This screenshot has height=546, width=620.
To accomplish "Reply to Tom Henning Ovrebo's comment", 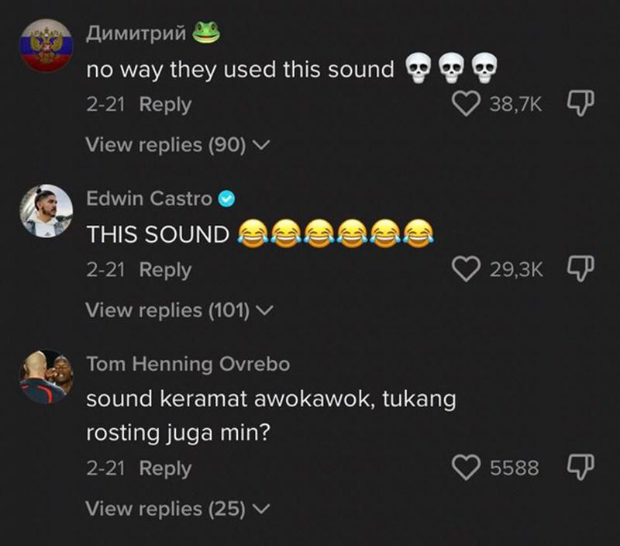I will tap(165, 468).
